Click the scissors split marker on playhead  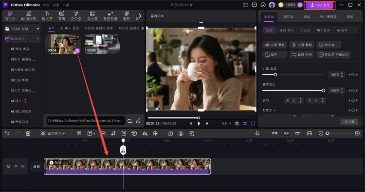pyautogui.click(x=123, y=150)
